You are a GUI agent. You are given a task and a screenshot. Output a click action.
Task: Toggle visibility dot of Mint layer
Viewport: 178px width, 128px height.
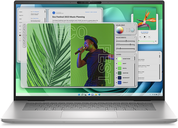pyautogui.click(x=117, y=63)
